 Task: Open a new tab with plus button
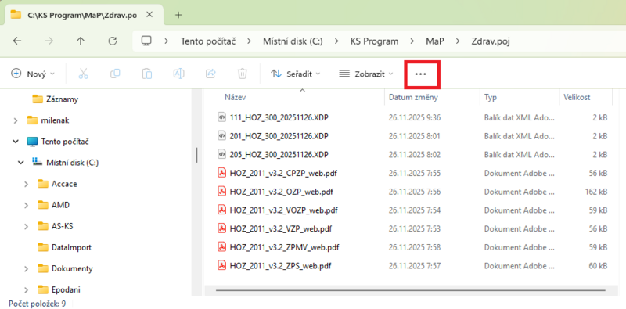178,15
